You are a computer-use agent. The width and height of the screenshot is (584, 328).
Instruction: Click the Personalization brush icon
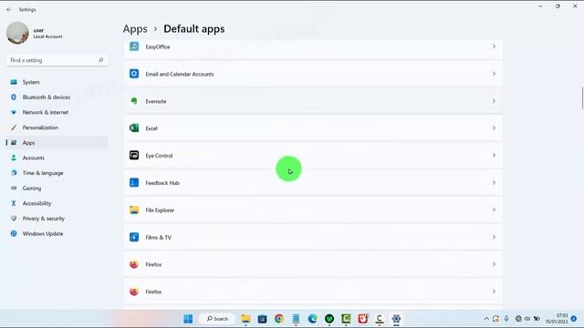(14, 128)
